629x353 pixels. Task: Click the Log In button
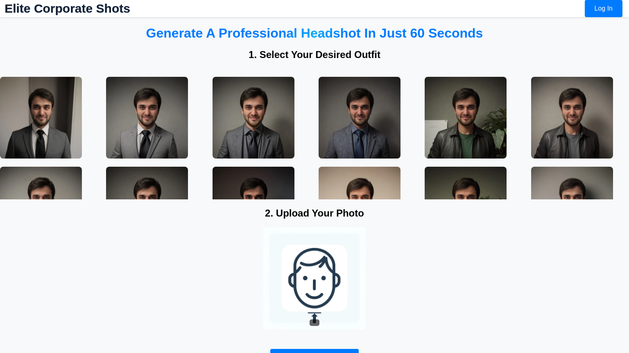(x=603, y=8)
